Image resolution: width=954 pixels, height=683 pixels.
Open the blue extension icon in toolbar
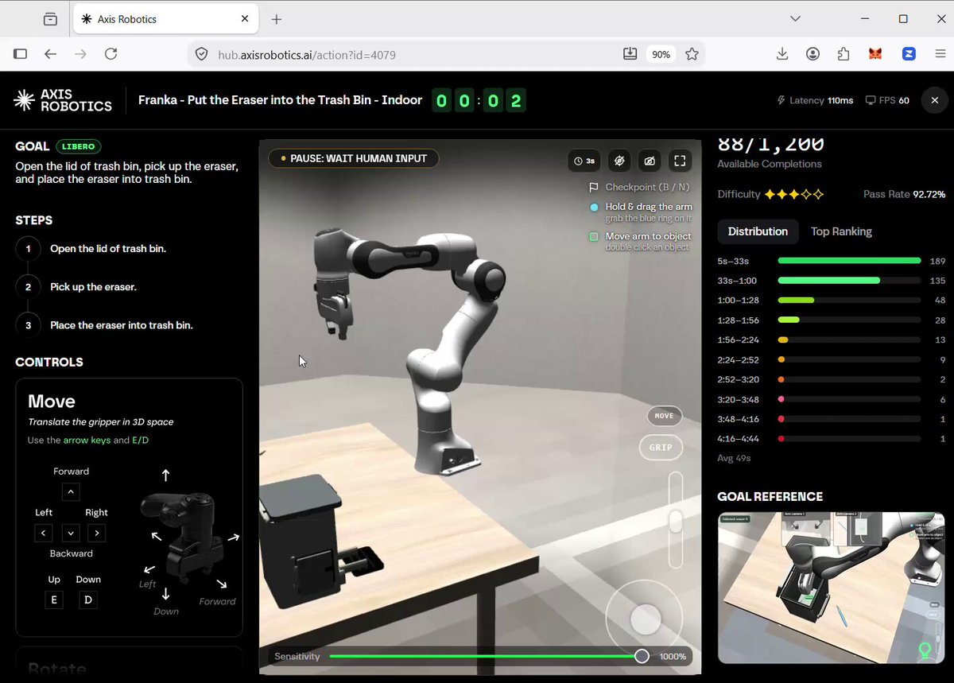click(909, 54)
